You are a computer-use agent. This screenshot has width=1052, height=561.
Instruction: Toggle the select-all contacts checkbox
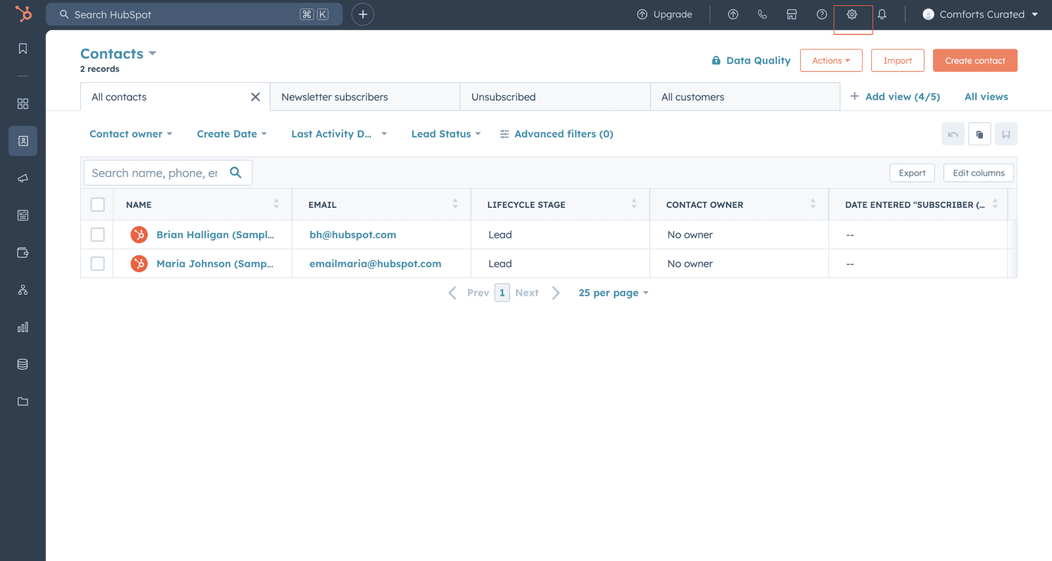(x=98, y=205)
